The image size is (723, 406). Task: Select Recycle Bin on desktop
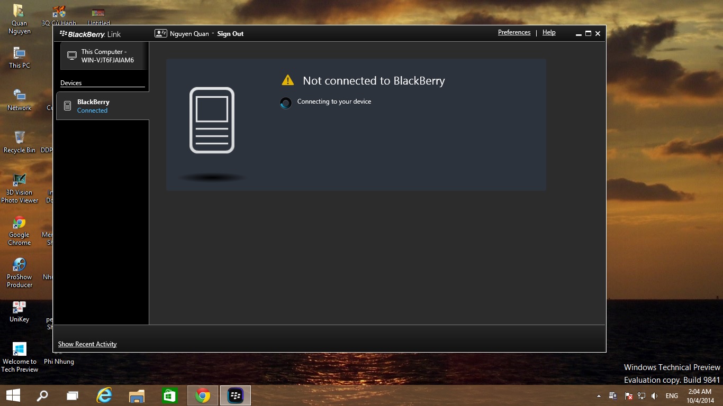pyautogui.click(x=20, y=142)
